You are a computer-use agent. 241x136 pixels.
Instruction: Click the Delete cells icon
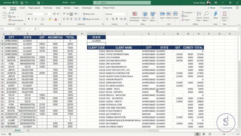tap(169, 14)
